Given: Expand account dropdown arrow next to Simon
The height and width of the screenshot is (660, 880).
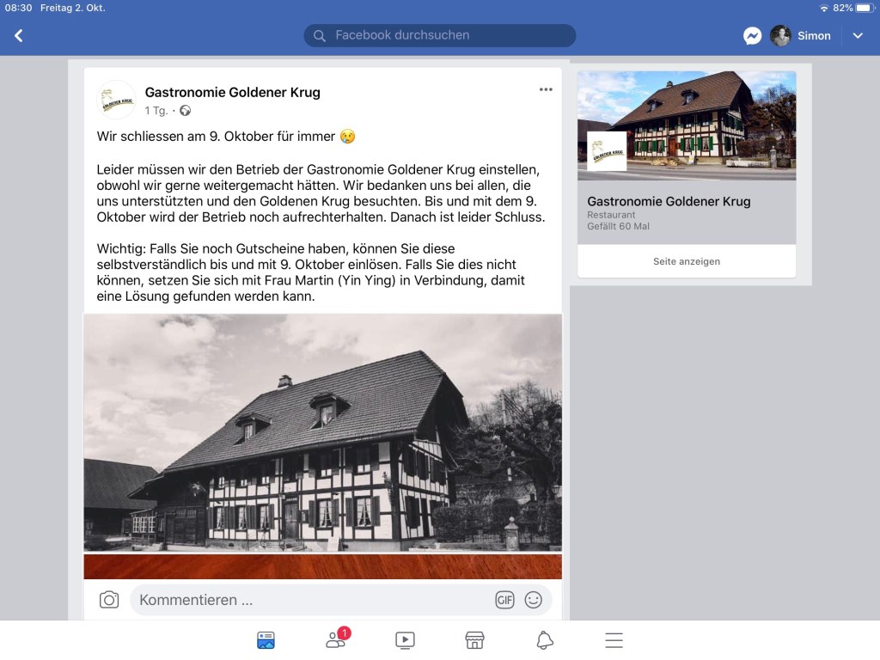Looking at the screenshot, I should (x=858, y=36).
